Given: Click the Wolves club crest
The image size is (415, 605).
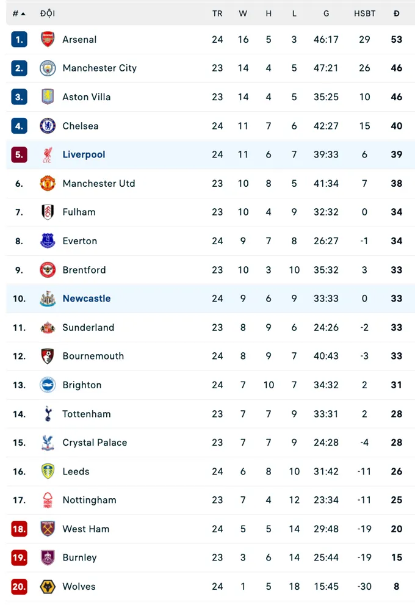Looking at the screenshot, I should (x=48, y=586).
